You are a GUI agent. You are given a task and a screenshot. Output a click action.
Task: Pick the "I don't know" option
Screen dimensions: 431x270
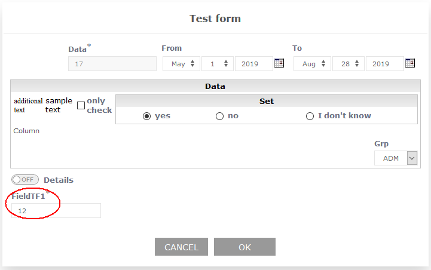tap(310, 116)
